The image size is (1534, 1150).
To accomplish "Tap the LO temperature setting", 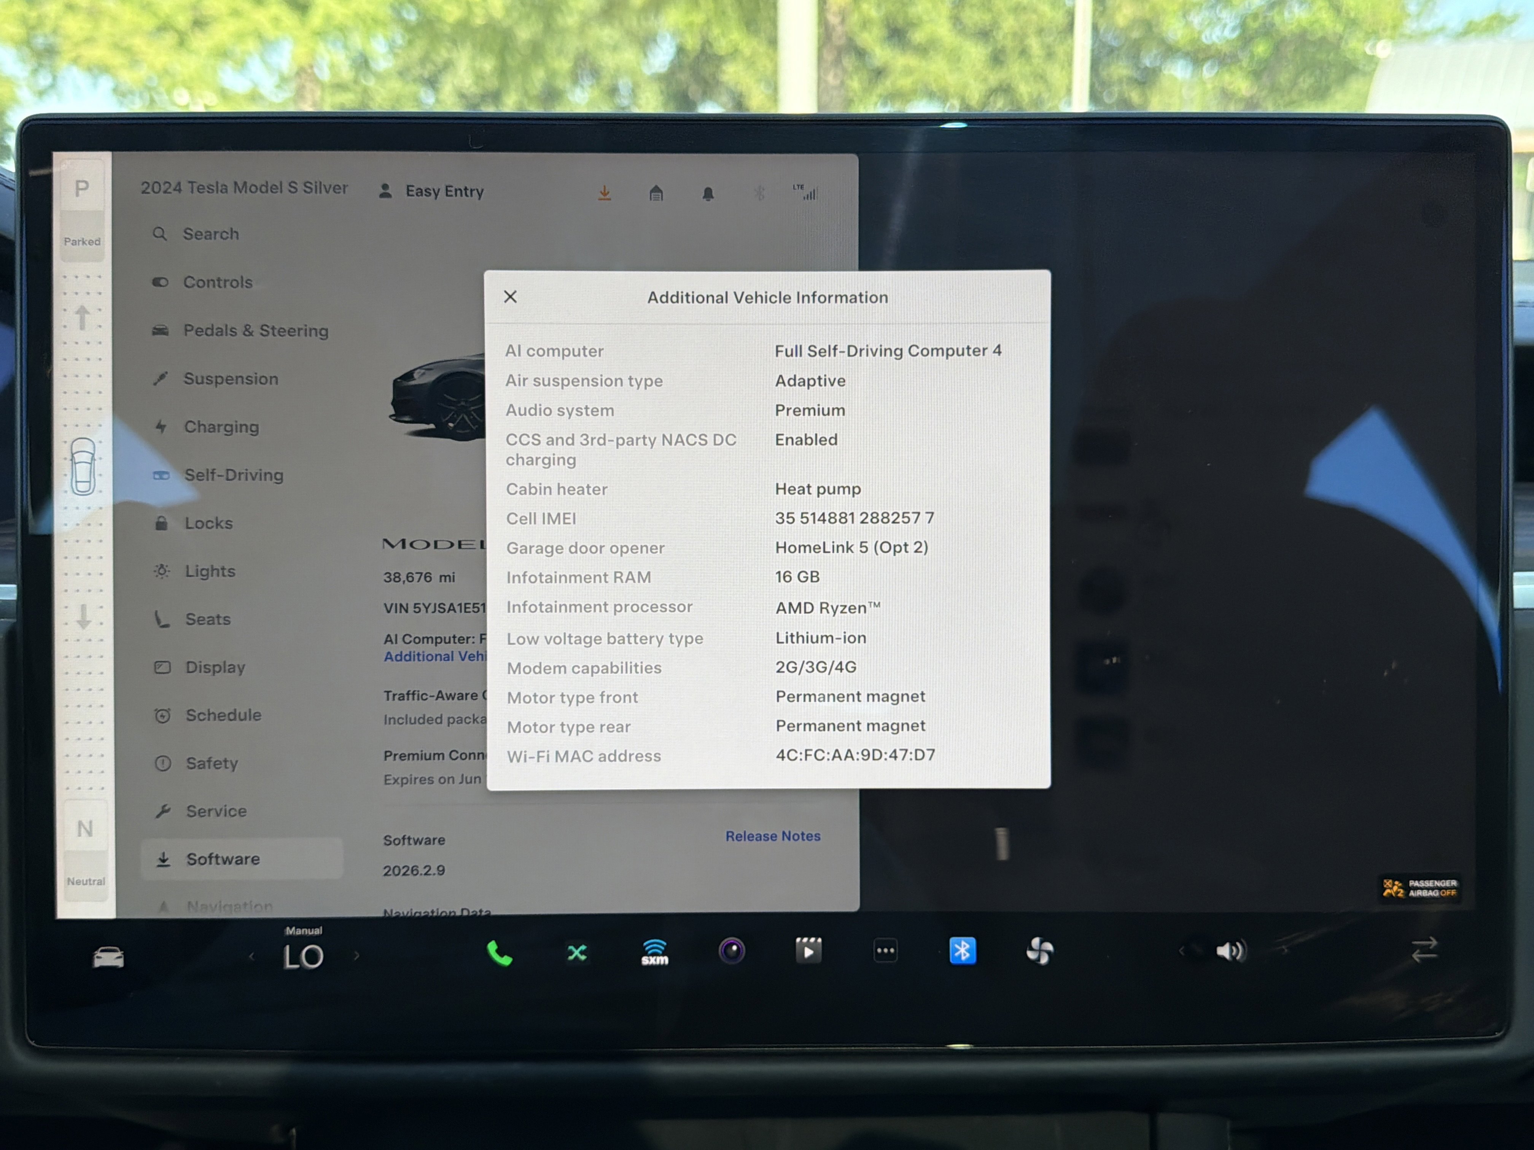I will 303,956.
